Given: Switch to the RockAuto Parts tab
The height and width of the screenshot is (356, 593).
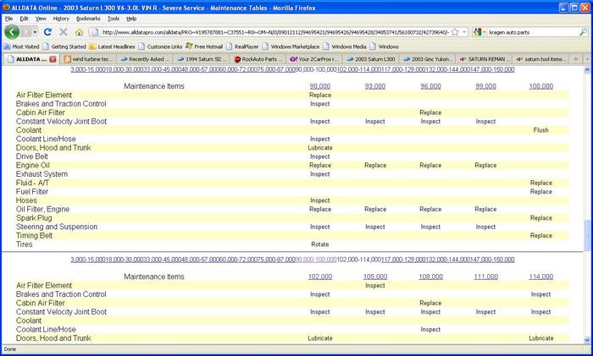Looking at the screenshot, I should [259, 59].
